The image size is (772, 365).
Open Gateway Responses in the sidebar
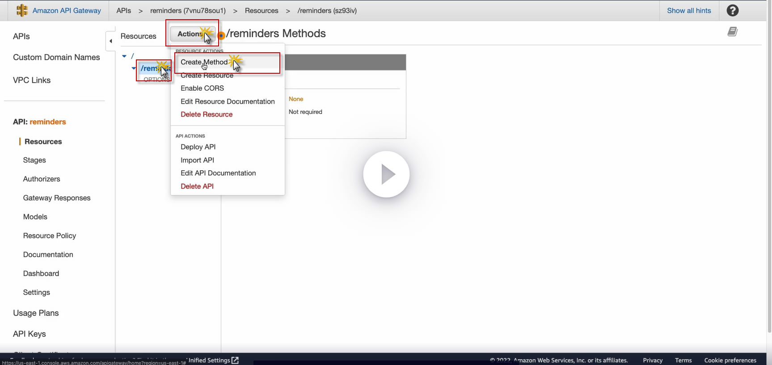(x=57, y=197)
